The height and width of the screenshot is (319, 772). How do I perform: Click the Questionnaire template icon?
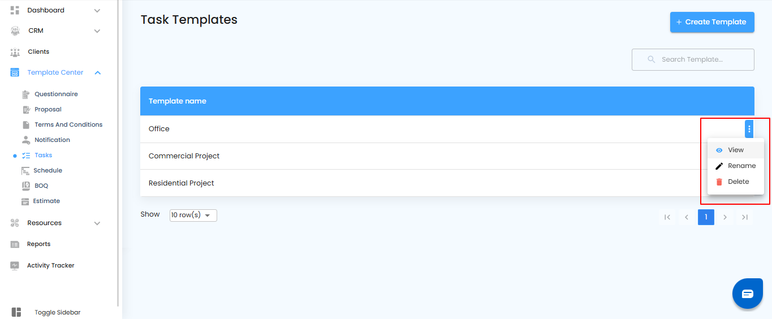coord(25,94)
